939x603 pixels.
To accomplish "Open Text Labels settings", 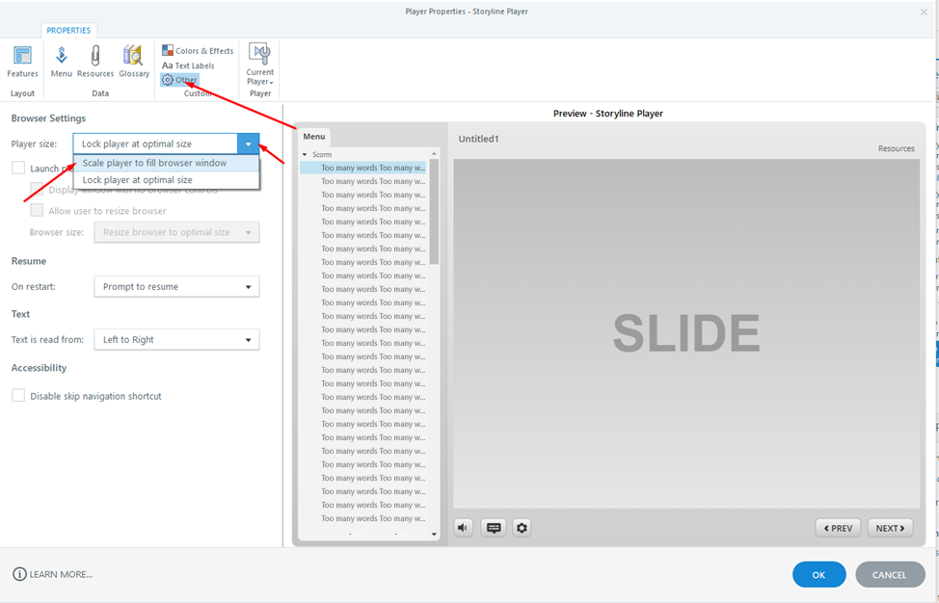I will pyautogui.click(x=188, y=66).
